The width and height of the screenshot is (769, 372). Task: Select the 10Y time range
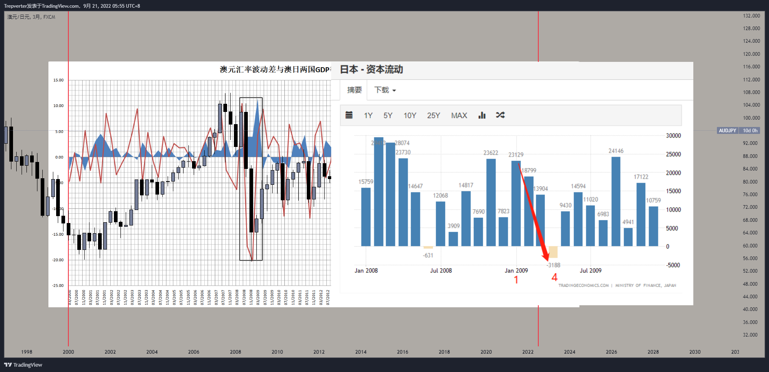[x=410, y=116]
